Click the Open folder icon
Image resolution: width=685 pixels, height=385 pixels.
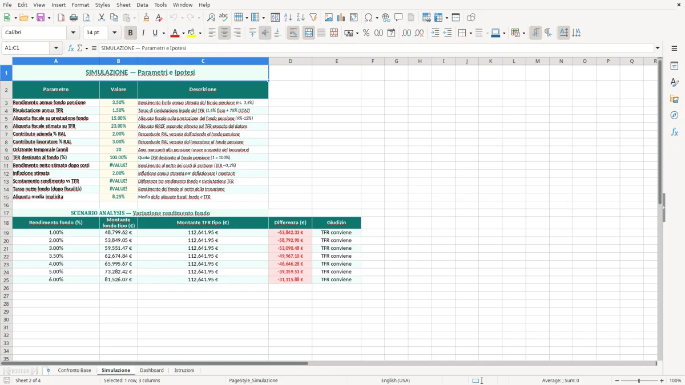(23, 18)
